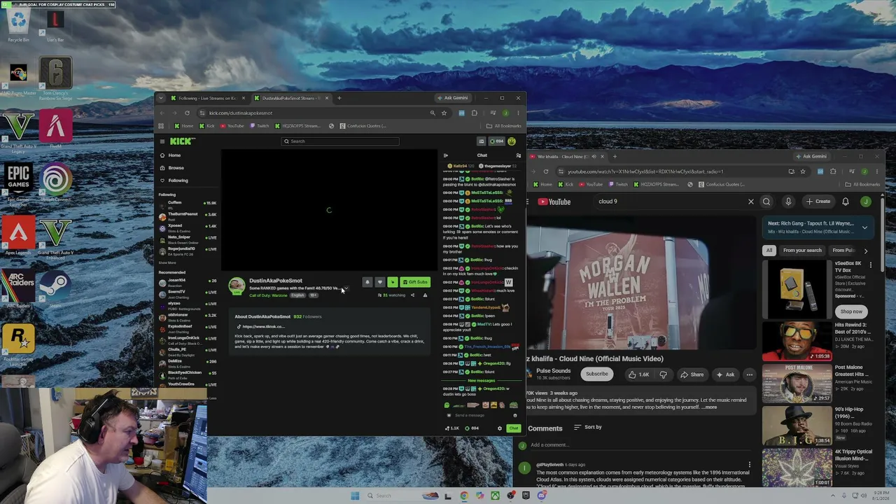Open the Kick window tab search dropdown

160,98
